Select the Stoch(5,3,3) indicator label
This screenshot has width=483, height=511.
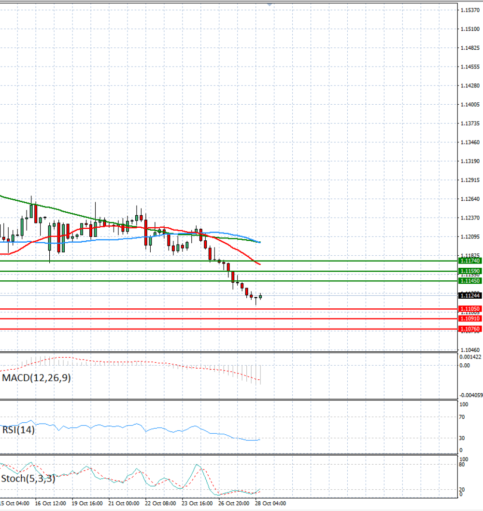tap(28, 478)
